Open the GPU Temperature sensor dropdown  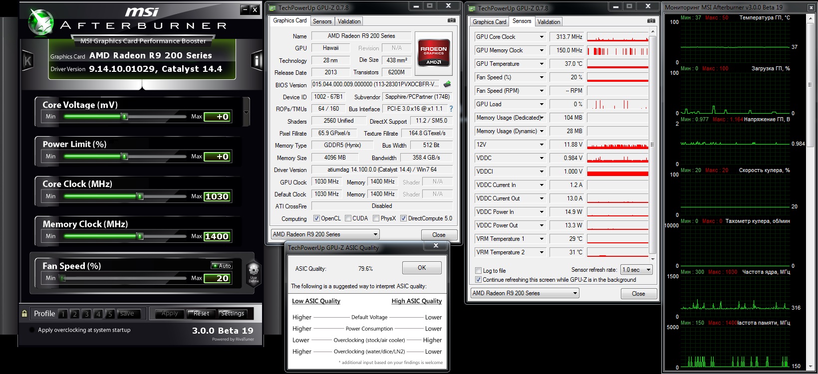point(542,64)
